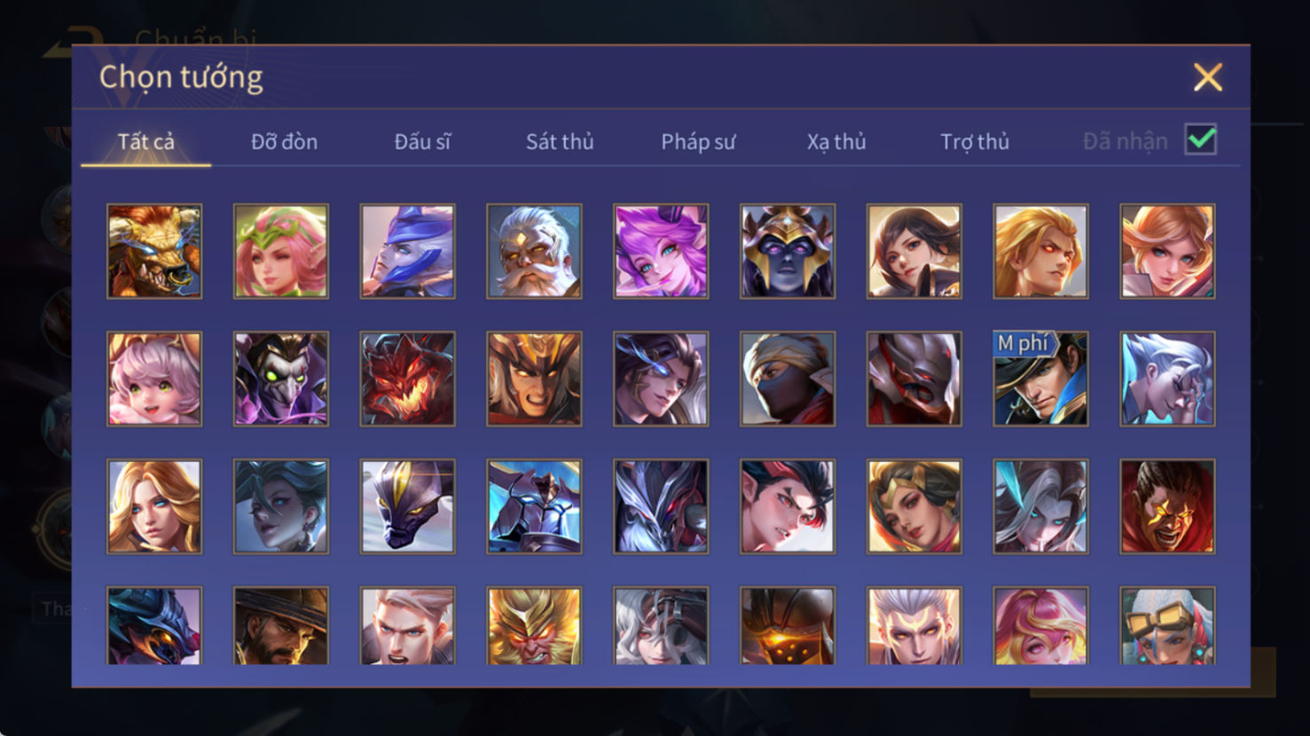Pick the goggles-wearing white-haired hero

coord(1167,626)
